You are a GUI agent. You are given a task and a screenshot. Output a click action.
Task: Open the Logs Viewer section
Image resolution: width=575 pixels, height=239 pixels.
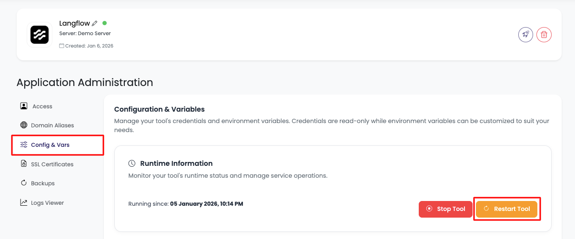[42, 203]
